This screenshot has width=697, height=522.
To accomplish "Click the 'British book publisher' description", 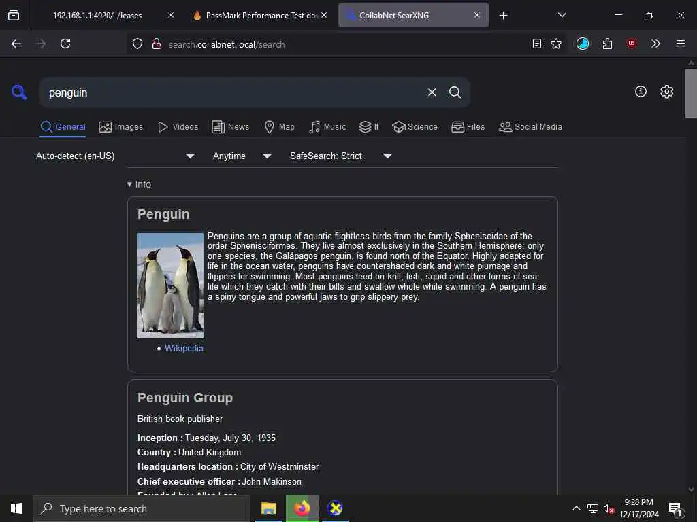I will pyautogui.click(x=180, y=419).
